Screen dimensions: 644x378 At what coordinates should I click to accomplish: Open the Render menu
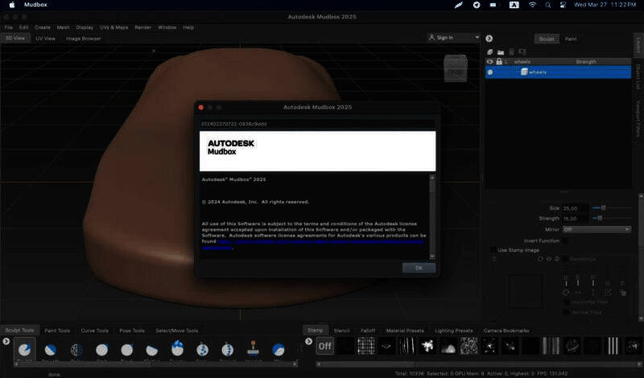pos(143,27)
